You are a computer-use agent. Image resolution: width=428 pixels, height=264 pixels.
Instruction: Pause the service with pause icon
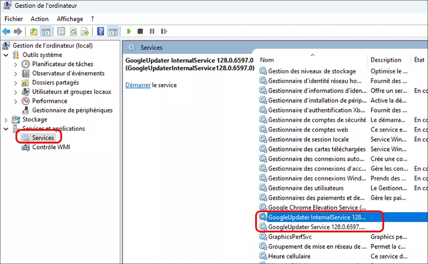click(152, 32)
